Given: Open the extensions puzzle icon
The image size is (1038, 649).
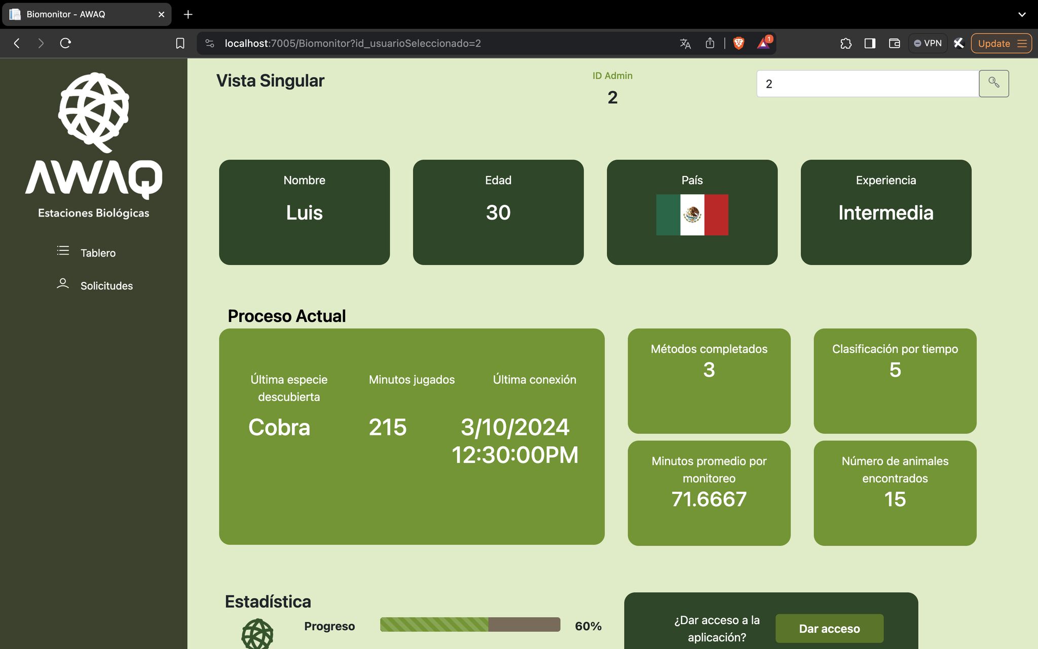Looking at the screenshot, I should 845,44.
